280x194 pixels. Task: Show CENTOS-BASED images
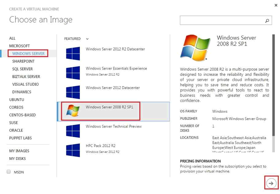click(22, 115)
